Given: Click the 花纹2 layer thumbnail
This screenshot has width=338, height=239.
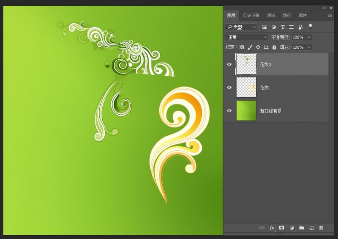Looking at the screenshot, I should pyautogui.click(x=246, y=64).
